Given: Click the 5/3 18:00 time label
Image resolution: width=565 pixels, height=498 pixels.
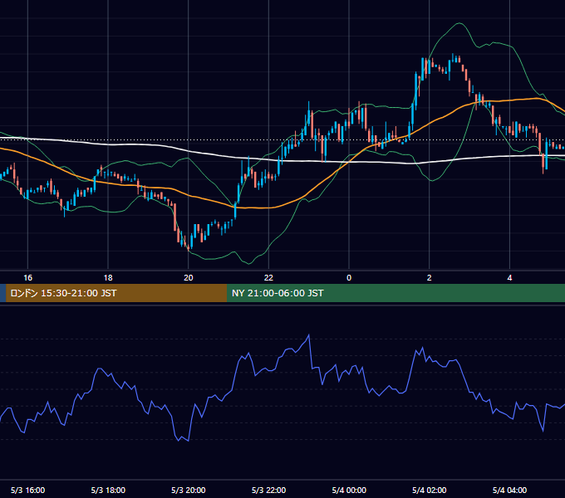Looking at the screenshot, I should tap(108, 491).
